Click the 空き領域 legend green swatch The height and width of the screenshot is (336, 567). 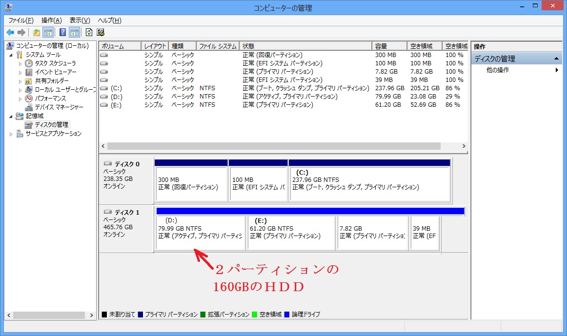[x=255, y=315]
